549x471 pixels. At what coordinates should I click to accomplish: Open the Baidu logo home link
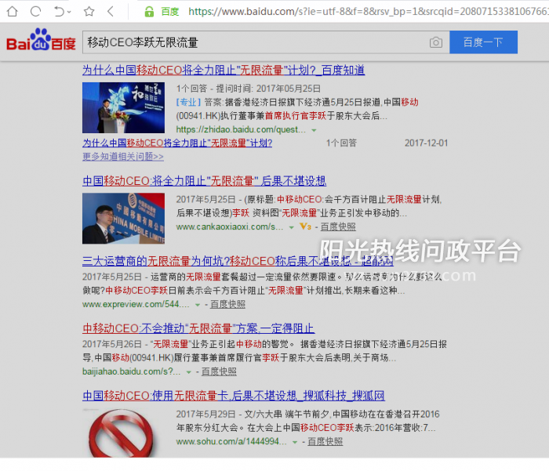[x=41, y=39]
